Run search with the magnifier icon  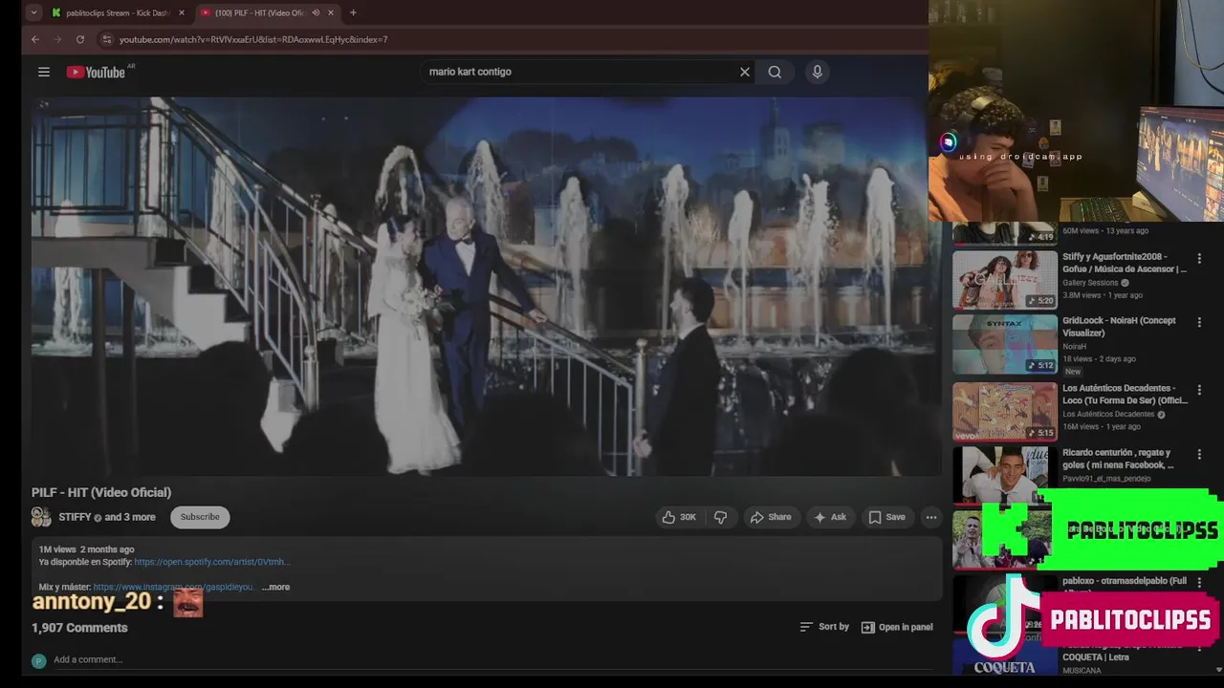775,72
